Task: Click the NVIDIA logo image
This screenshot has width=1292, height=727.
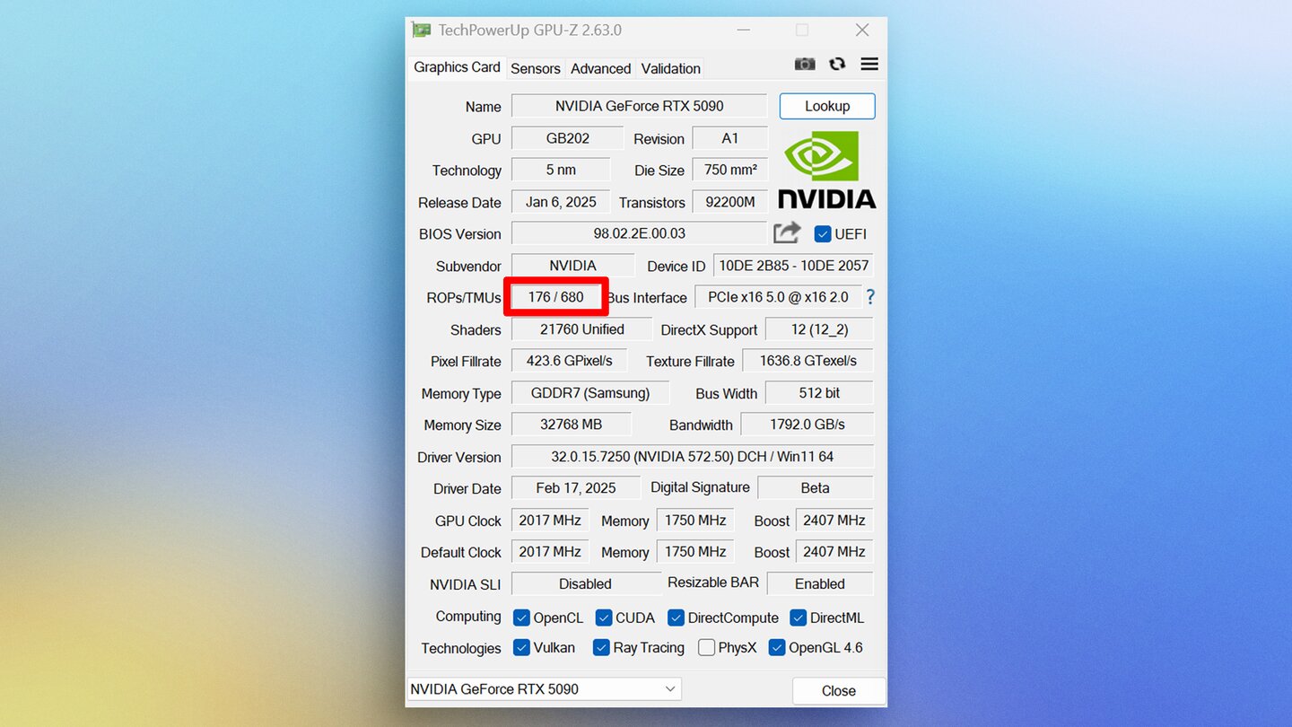Action: (825, 171)
